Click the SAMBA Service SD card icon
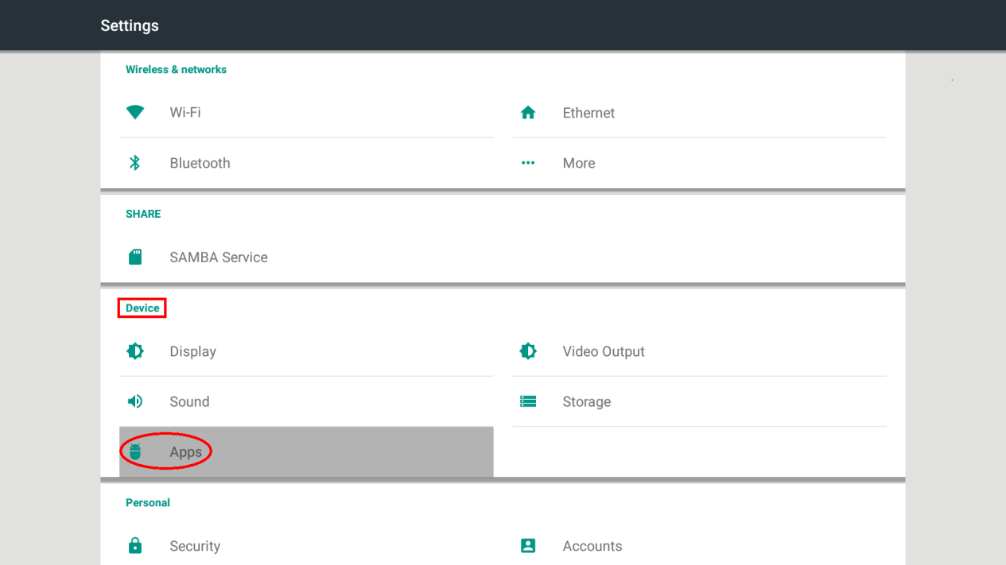 135,257
